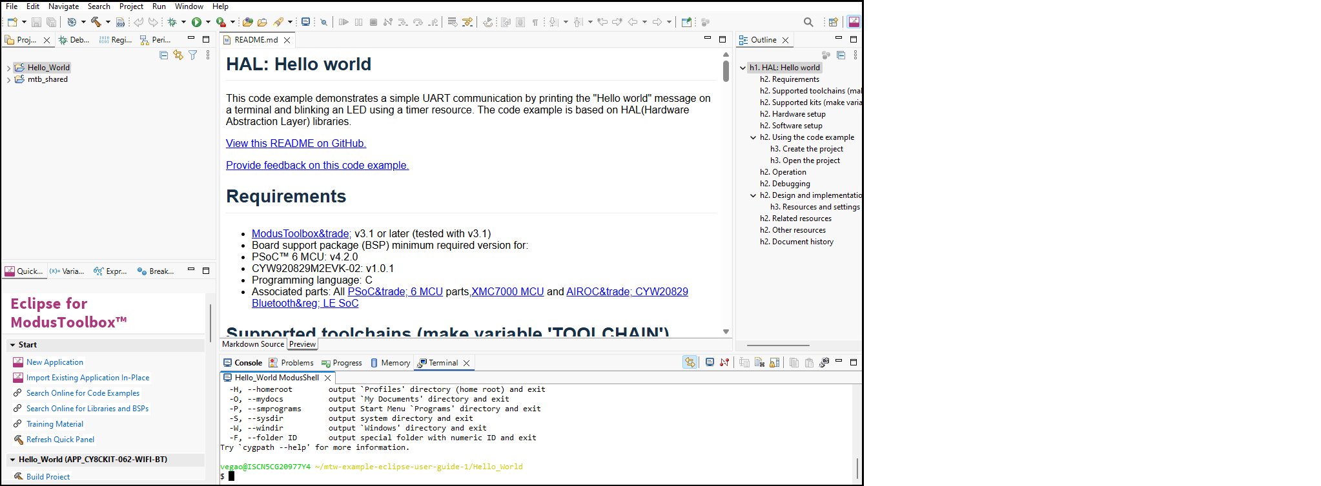1321x486 pixels.
Task: Open a terminal using the monitor toolbar icon
Action: 305,23
